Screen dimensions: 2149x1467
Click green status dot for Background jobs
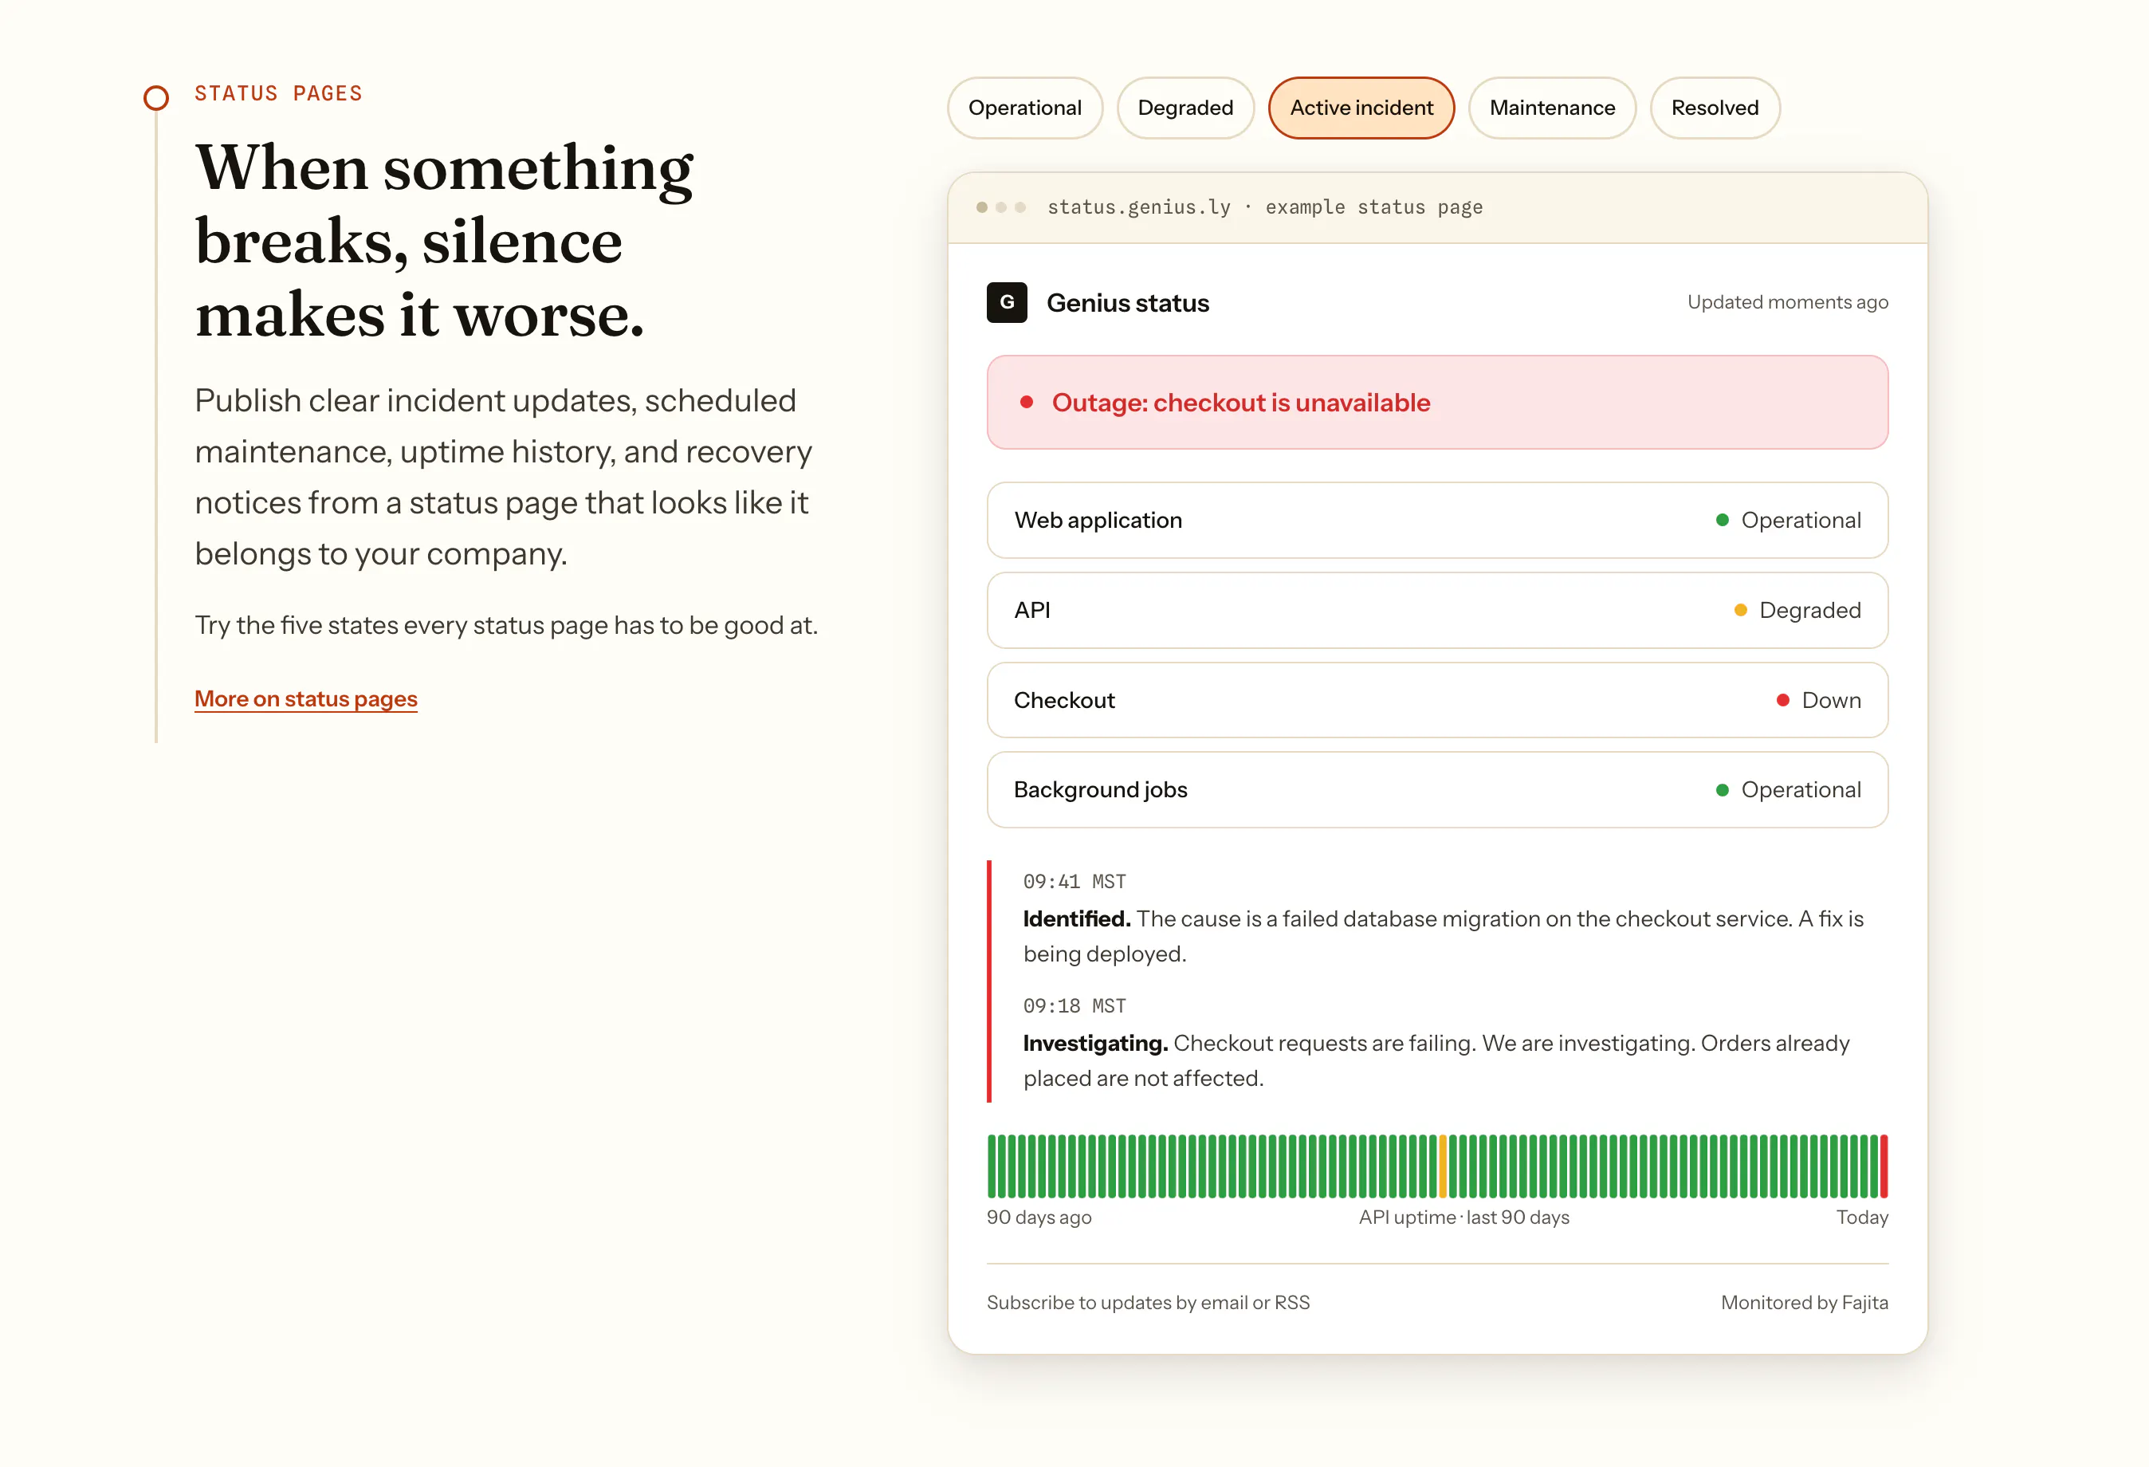coord(1722,790)
